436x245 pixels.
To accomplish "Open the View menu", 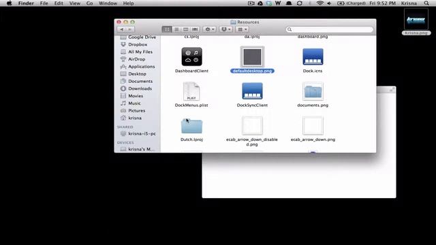I will pos(74,3).
